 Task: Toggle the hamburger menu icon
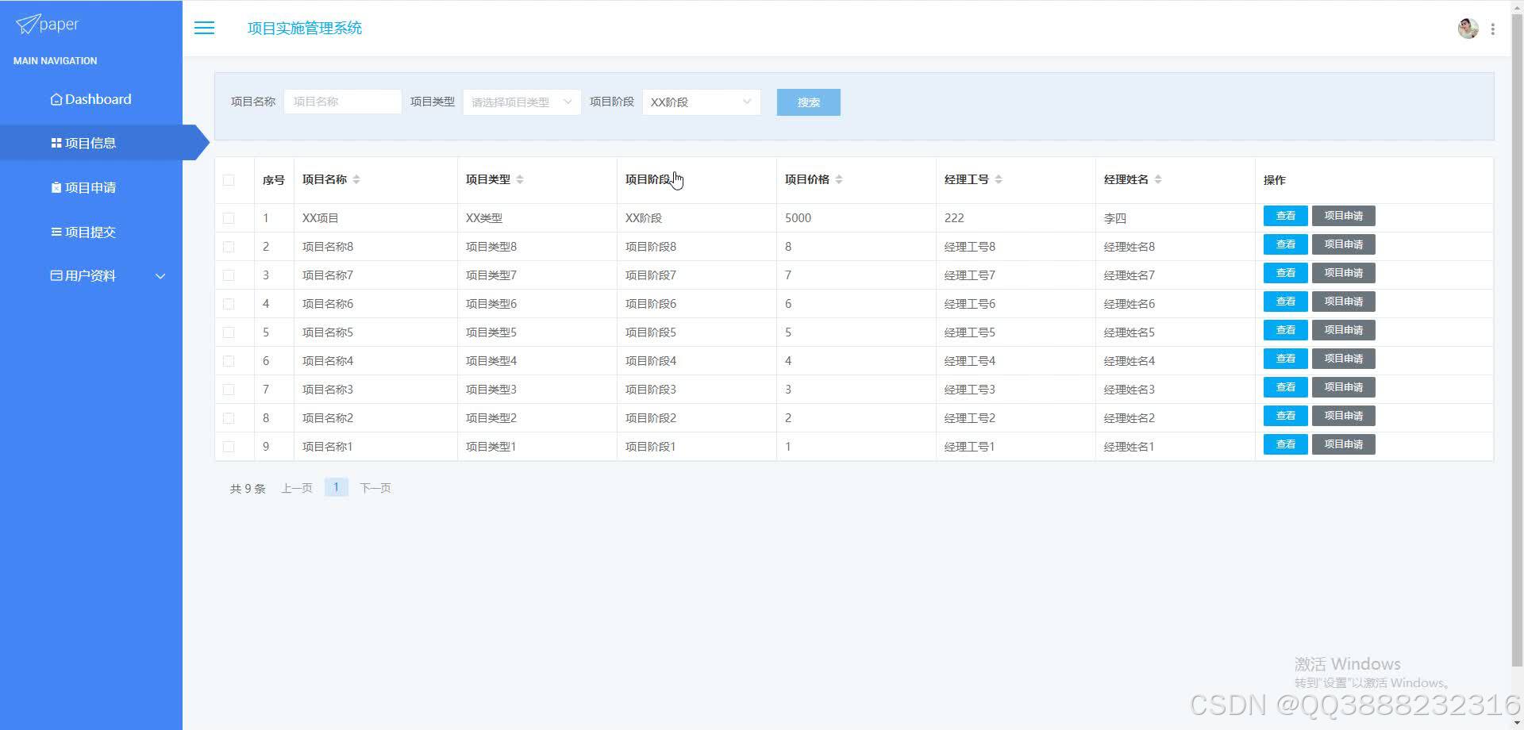(204, 28)
